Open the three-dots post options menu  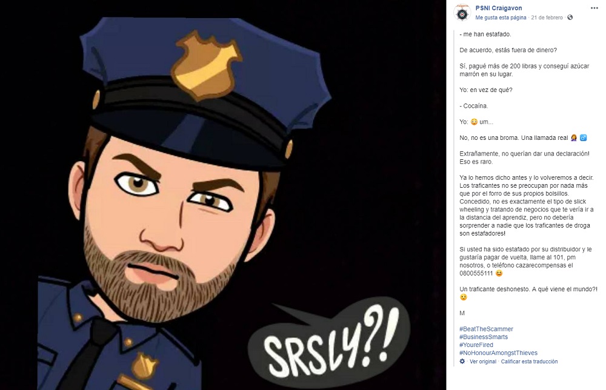594,8
